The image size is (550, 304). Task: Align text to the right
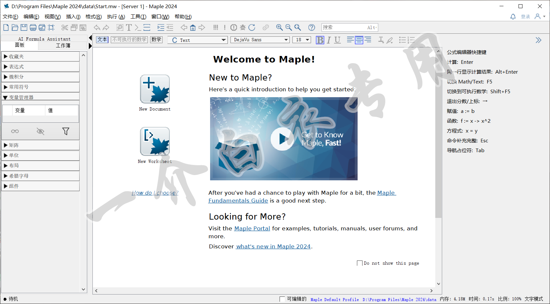[x=368, y=40]
